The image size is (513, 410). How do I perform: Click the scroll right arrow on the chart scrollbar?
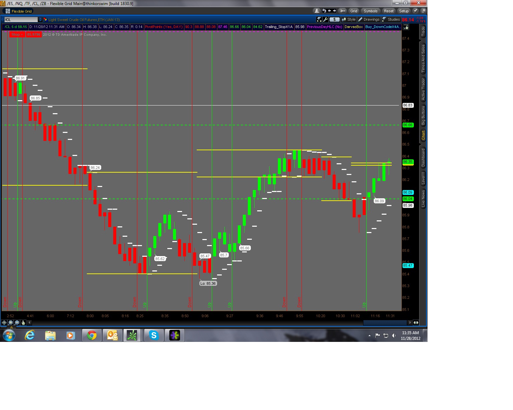(410, 323)
